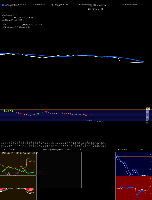Click the "ADX signal: SELL" text
This screenshot has height=200, width=152.
pos(10,27)
